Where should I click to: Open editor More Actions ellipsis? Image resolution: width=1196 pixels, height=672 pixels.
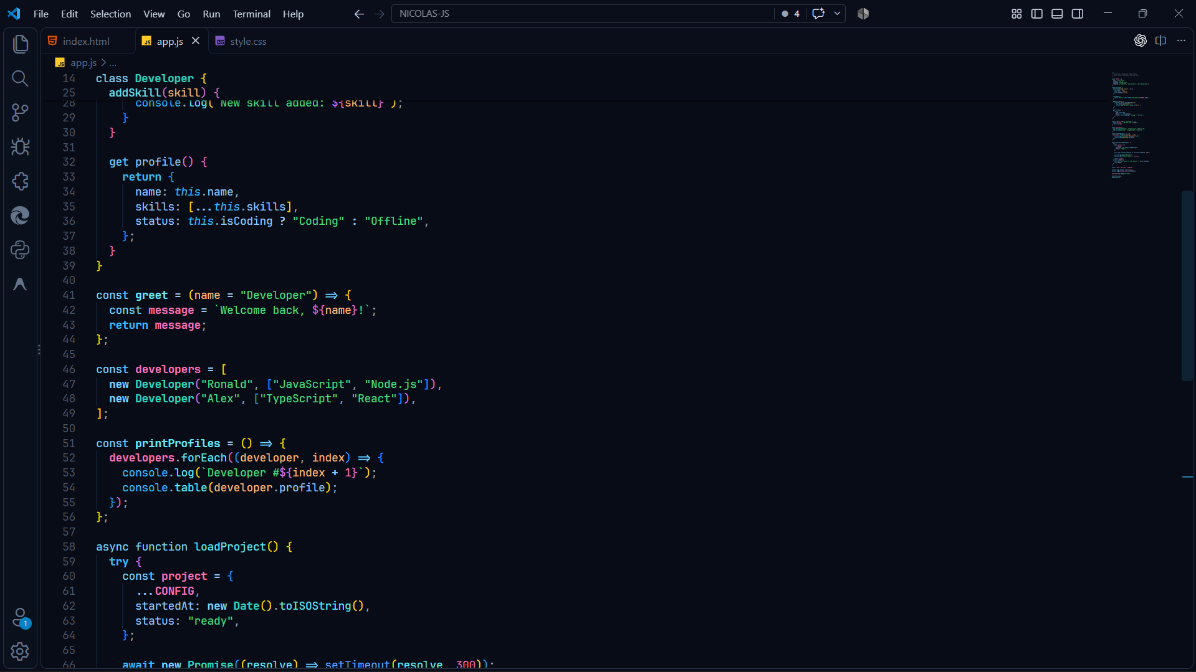(x=1181, y=40)
